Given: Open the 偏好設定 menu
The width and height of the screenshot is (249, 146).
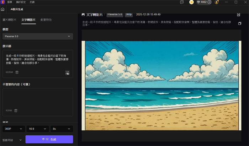Looking at the screenshot, I should point(21,2).
